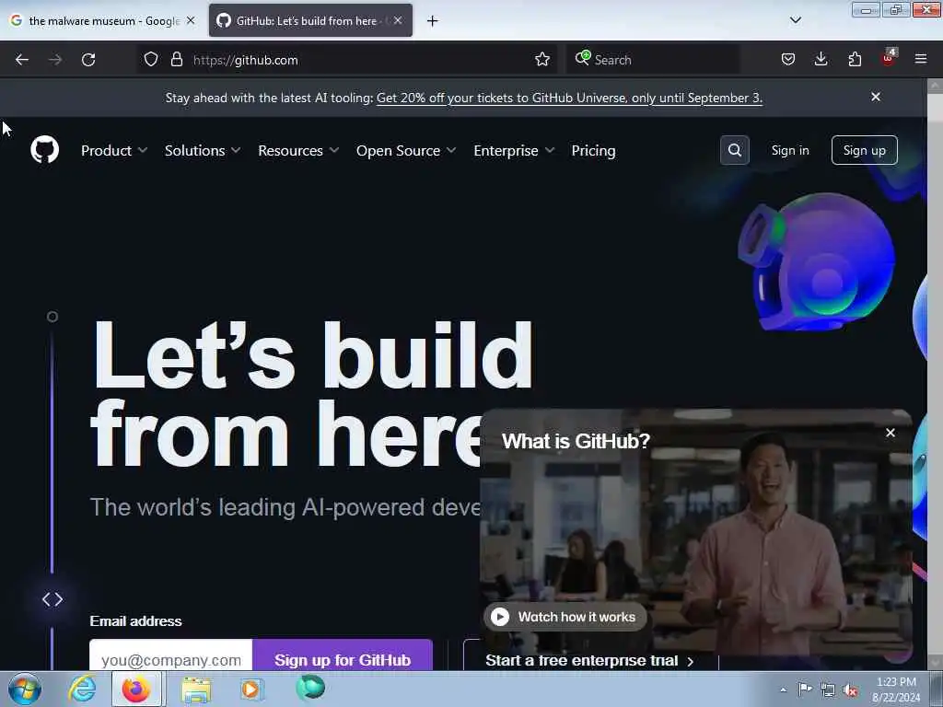Open GitHub site search magnifier
Image resolution: width=943 pixels, height=707 pixels.
(734, 150)
